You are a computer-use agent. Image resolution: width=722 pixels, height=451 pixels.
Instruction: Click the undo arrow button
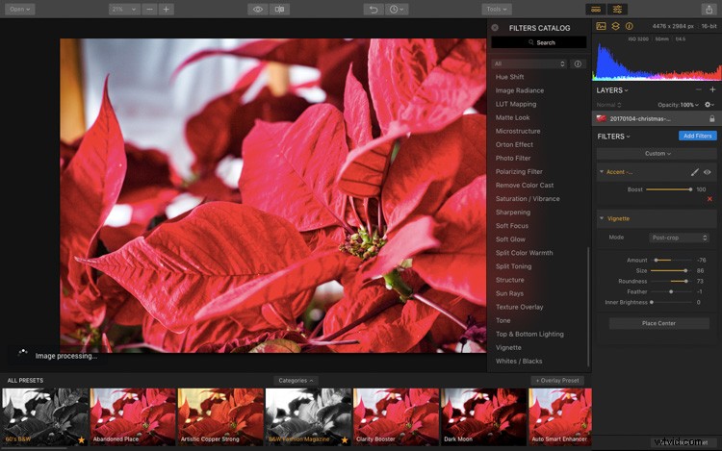pos(374,10)
